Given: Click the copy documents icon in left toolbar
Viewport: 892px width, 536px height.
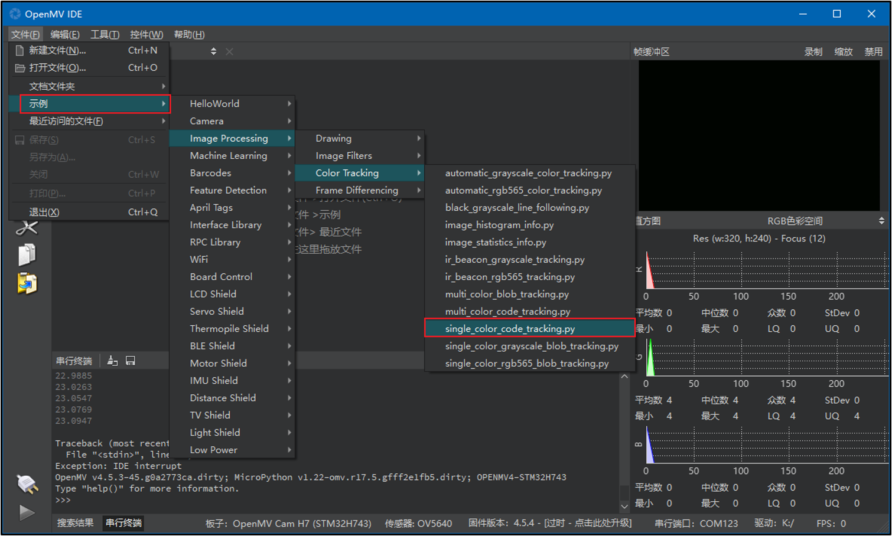Looking at the screenshot, I should 27,254.
